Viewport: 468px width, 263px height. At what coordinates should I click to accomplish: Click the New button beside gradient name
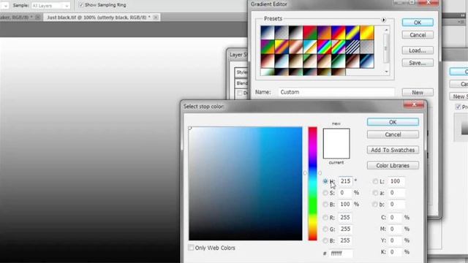click(418, 93)
